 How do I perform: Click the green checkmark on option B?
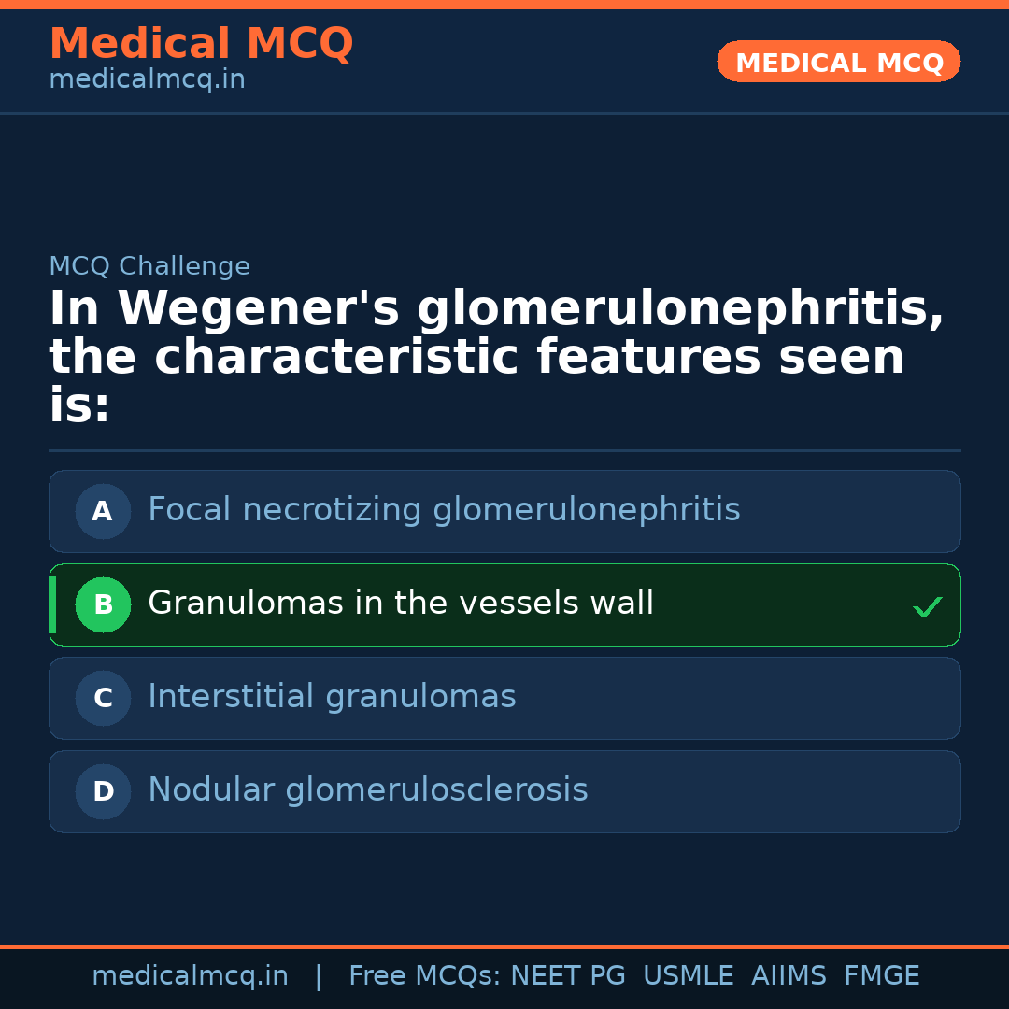pyautogui.click(x=927, y=607)
